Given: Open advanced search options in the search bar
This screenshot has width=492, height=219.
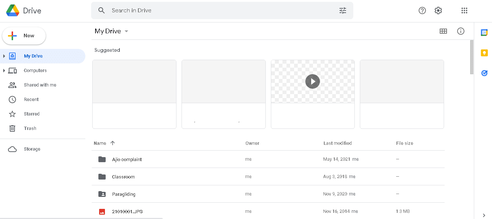Looking at the screenshot, I should [342, 10].
